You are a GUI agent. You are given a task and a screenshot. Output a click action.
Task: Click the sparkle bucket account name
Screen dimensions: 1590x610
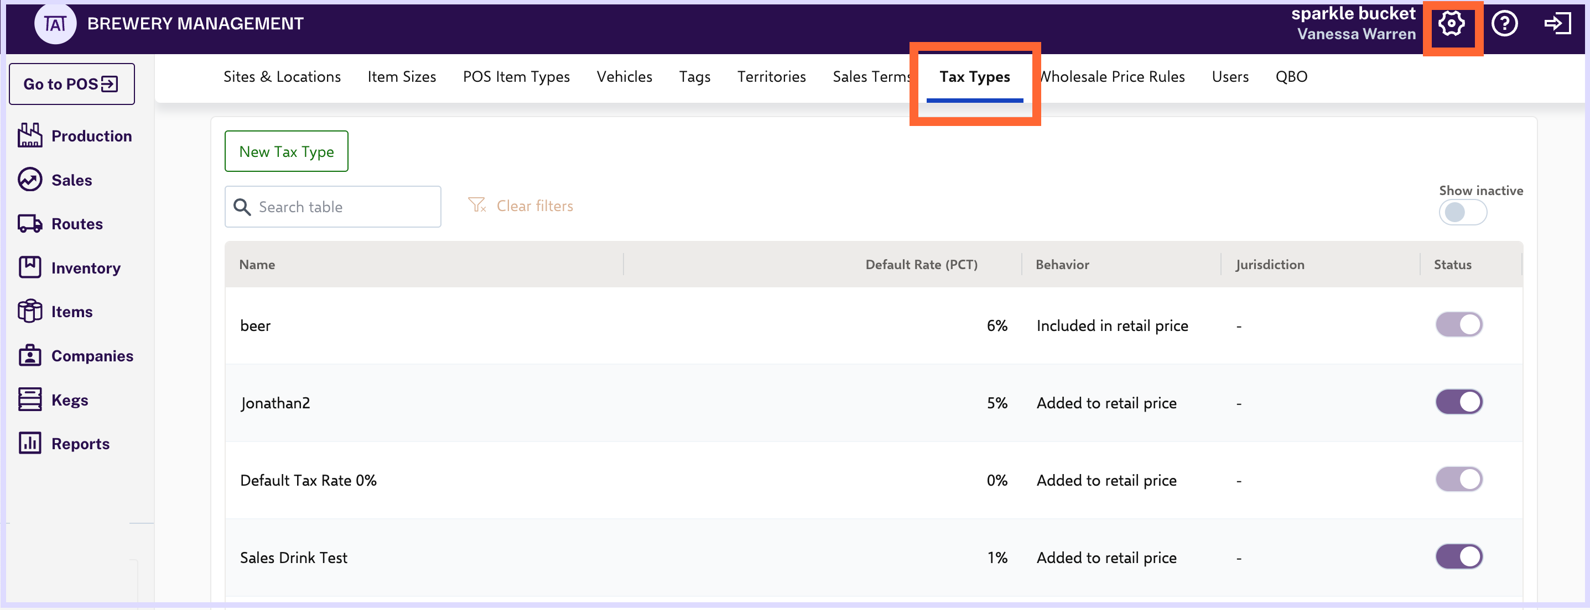1353,13
